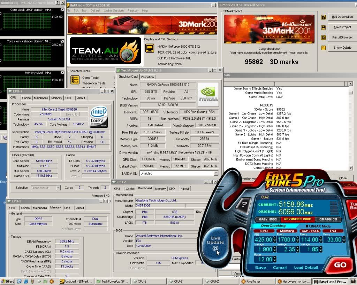Click the Intel Core 2 Extreme logo in CPU-Z
This screenshot has height=285, width=357.
99,117
